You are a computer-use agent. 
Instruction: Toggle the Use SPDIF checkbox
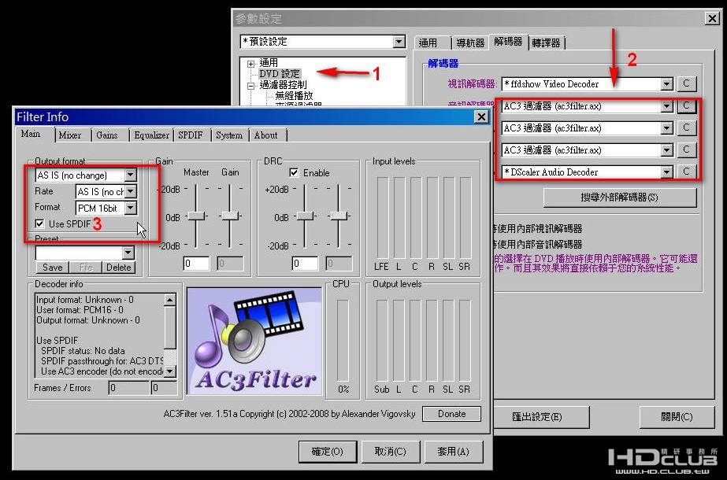40,223
